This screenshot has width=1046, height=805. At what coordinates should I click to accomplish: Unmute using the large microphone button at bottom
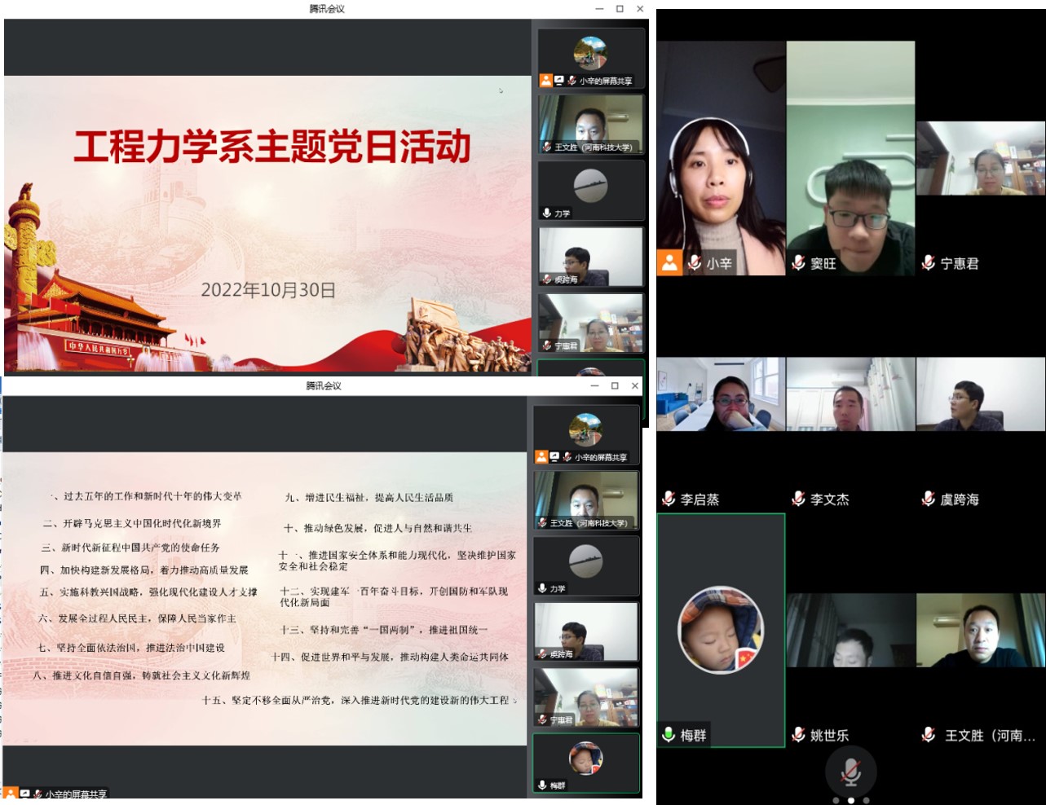[851, 772]
